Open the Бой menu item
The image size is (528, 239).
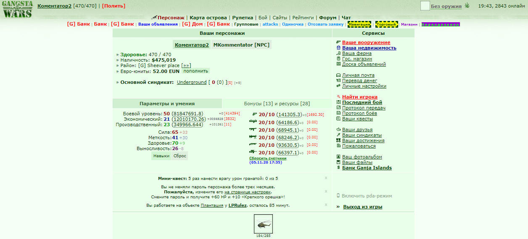tap(263, 18)
